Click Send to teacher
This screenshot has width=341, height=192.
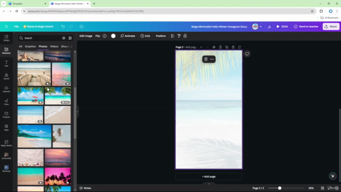(306, 27)
